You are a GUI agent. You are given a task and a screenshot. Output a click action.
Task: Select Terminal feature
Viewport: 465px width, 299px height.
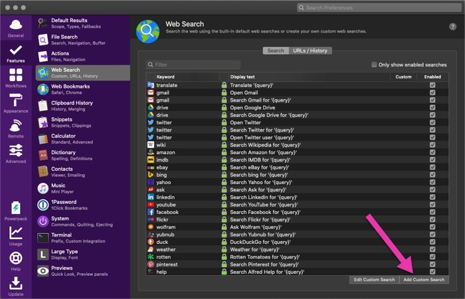click(83, 238)
